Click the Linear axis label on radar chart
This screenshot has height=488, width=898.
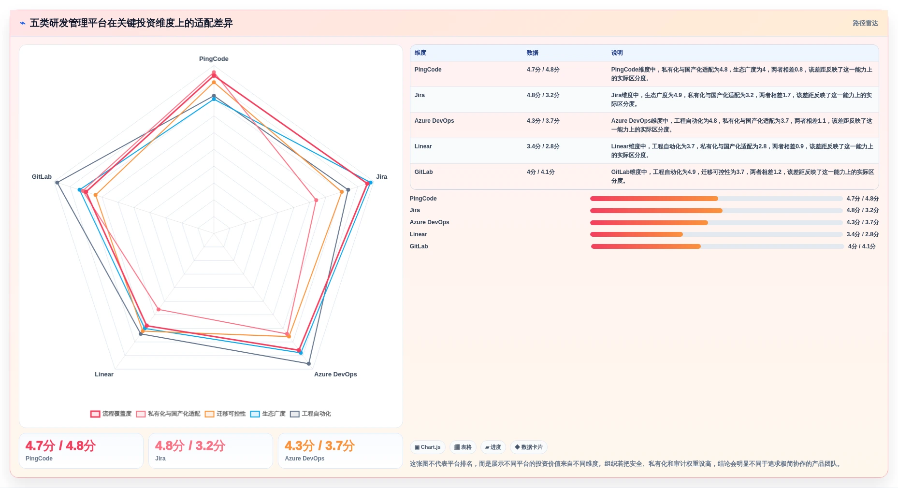click(104, 374)
